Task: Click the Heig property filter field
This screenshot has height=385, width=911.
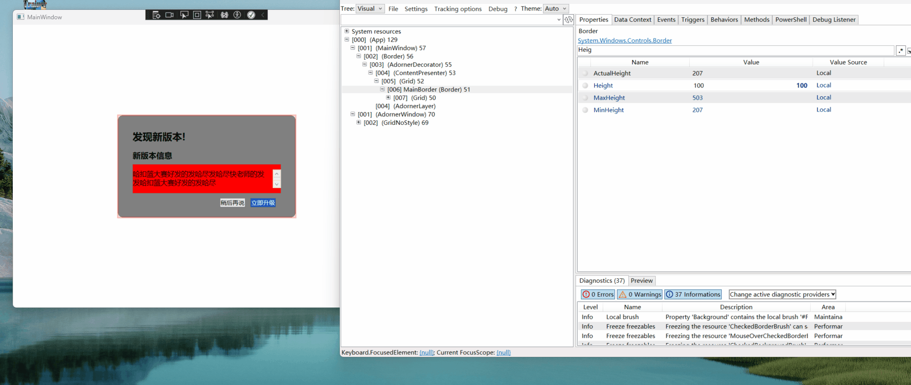Action: (x=735, y=50)
